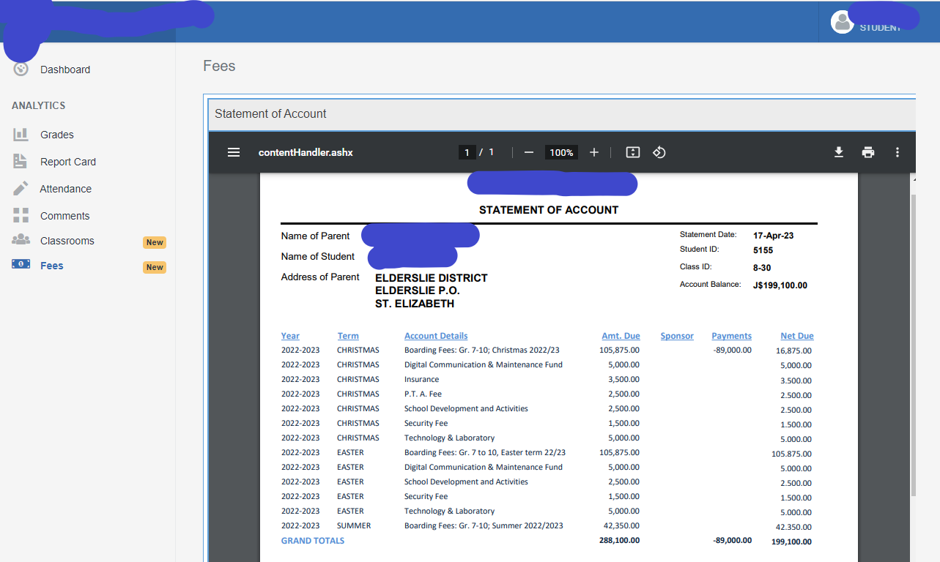Image resolution: width=940 pixels, height=562 pixels.
Task: Click the Insurance account detail row
Action: [547, 380]
